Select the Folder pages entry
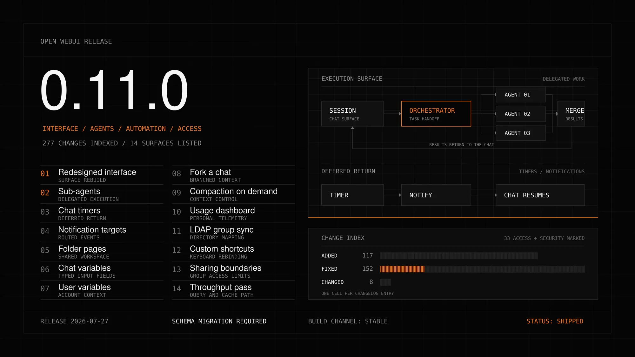635x357 pixels. [102, 252]
